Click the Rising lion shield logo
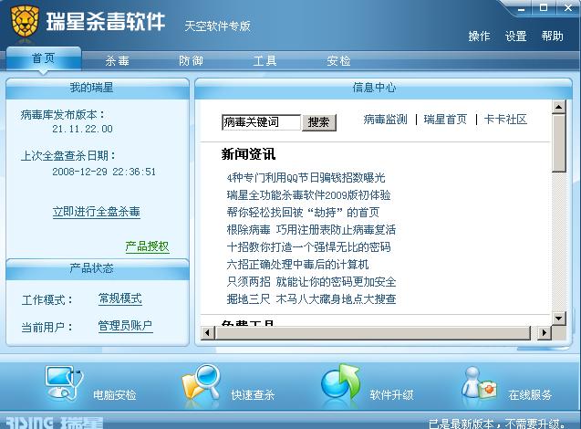 coord(25,22)
